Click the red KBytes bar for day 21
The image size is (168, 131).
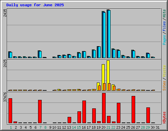pos(109,120)
